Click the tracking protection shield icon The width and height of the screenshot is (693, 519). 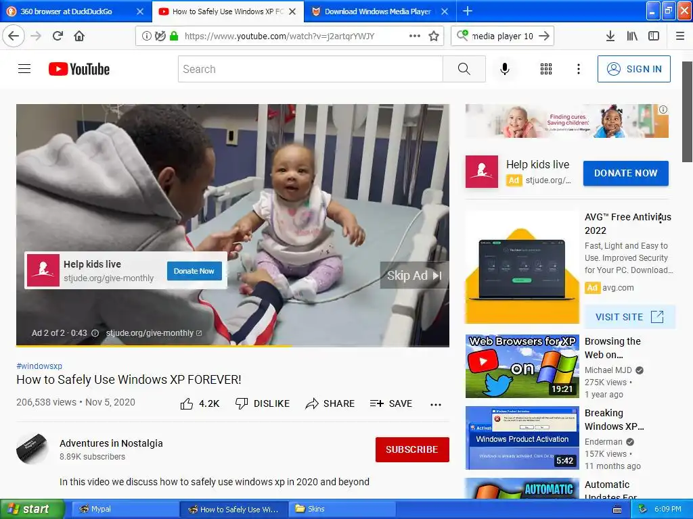160,36
